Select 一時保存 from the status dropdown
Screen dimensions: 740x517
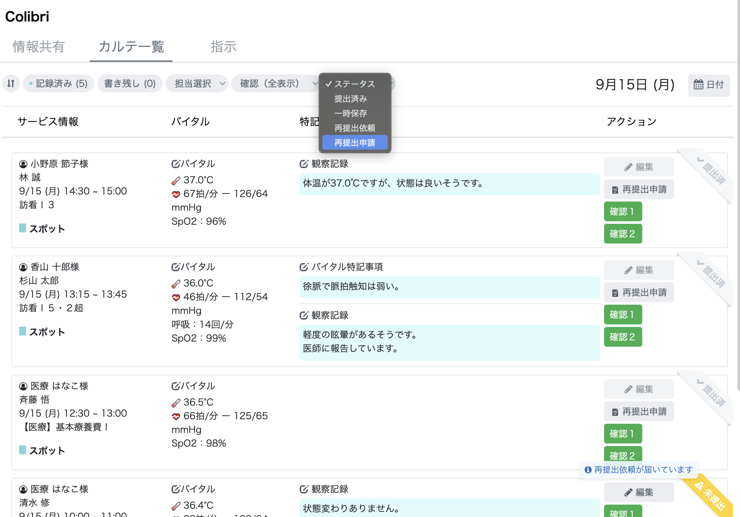[x=351, y=113]
